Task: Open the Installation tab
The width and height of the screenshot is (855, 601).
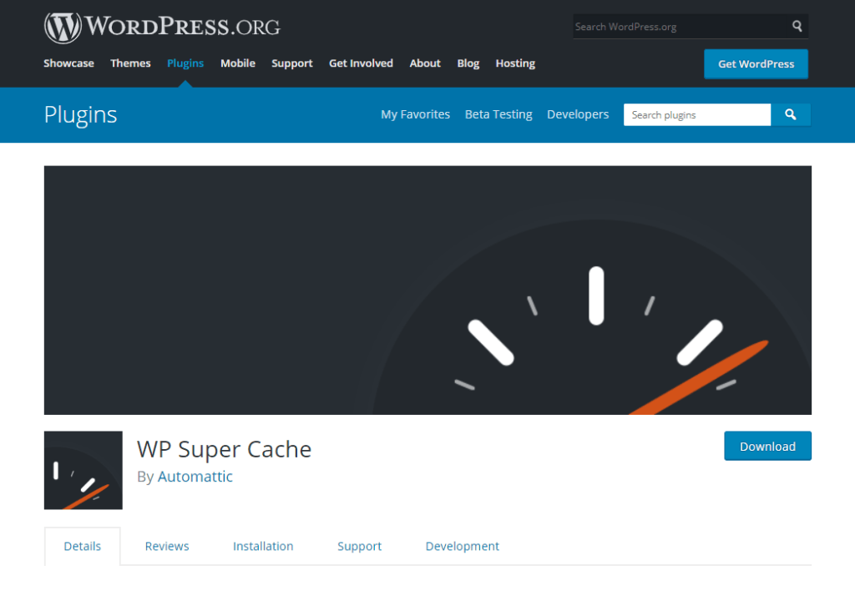Action: (x=263, y=546)
